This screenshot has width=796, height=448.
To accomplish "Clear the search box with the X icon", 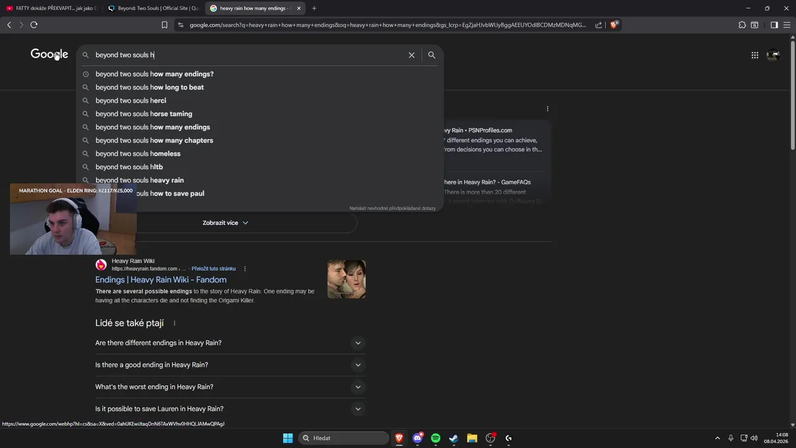I will click(x=411, y=55).
